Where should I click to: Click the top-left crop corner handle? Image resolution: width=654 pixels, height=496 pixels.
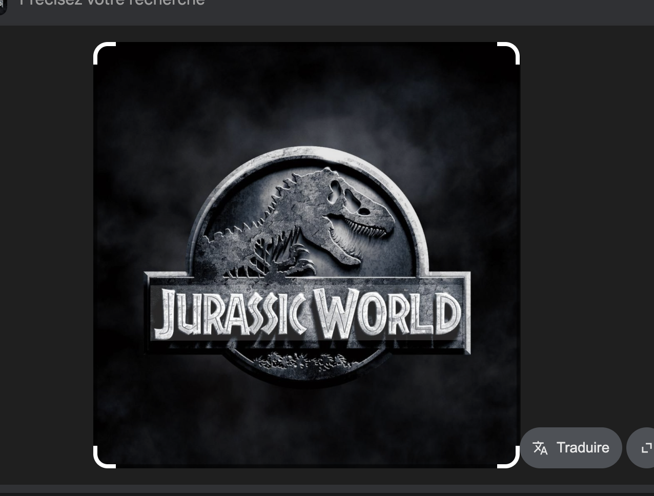(104, 53)
